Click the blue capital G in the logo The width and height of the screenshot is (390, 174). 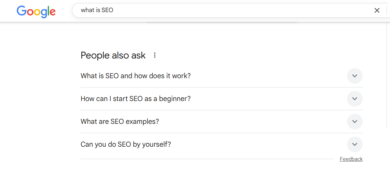pyautogui.click(x=21, y=11)
